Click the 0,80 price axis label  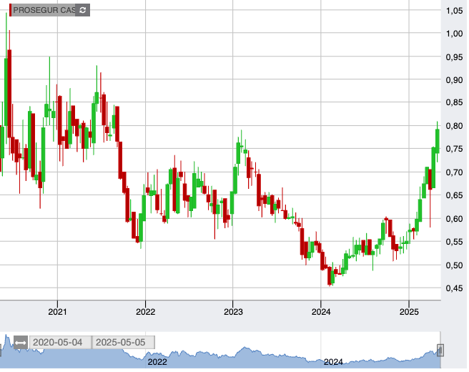pos(454,126)
